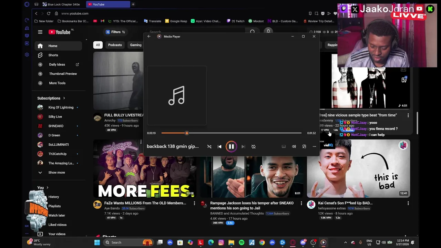Open FaZe MORE FEES video thumbnail
The image size is (441, 248).
[x=145, y=169]
